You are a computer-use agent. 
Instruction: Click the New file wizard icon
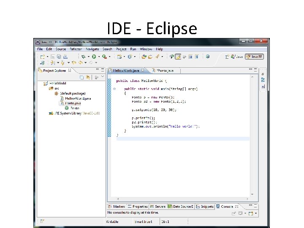(x=42, y=57)
